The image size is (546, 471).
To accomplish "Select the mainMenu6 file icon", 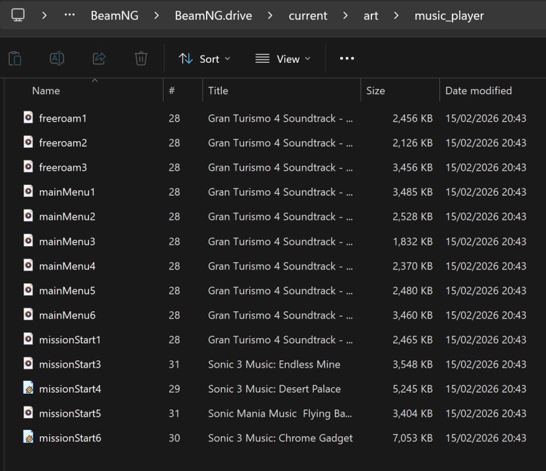I will pos(28,314).
